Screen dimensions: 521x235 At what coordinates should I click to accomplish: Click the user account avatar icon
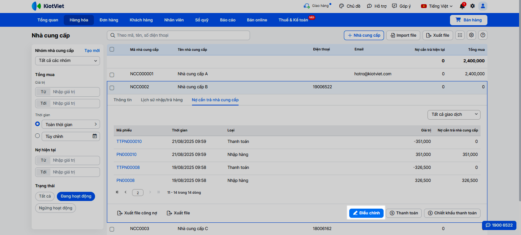tap(483, 6)
